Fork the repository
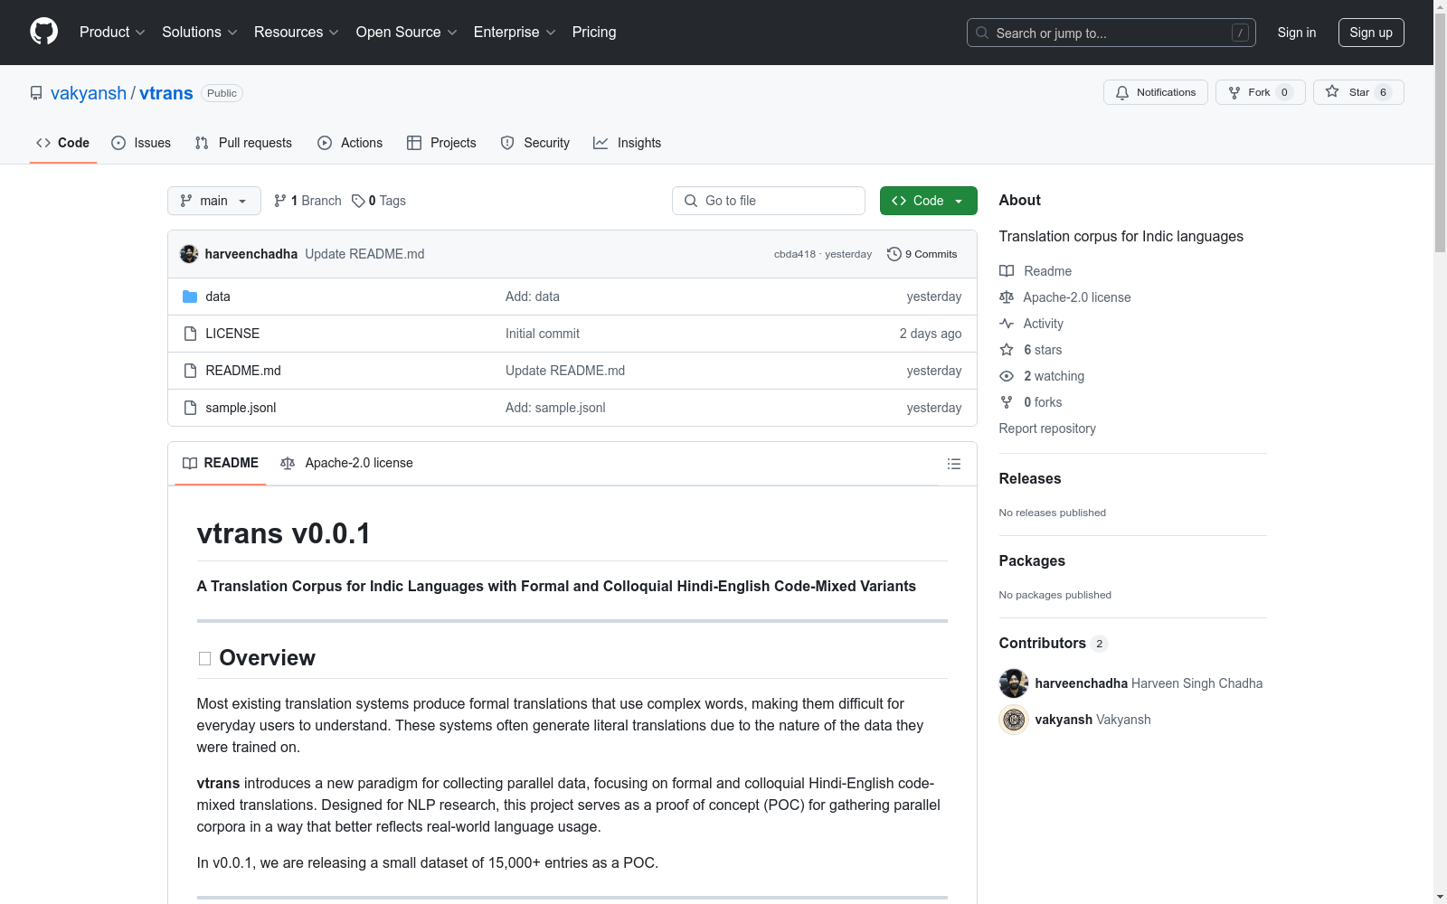 pyautogui.click(x=1261, y=92)
